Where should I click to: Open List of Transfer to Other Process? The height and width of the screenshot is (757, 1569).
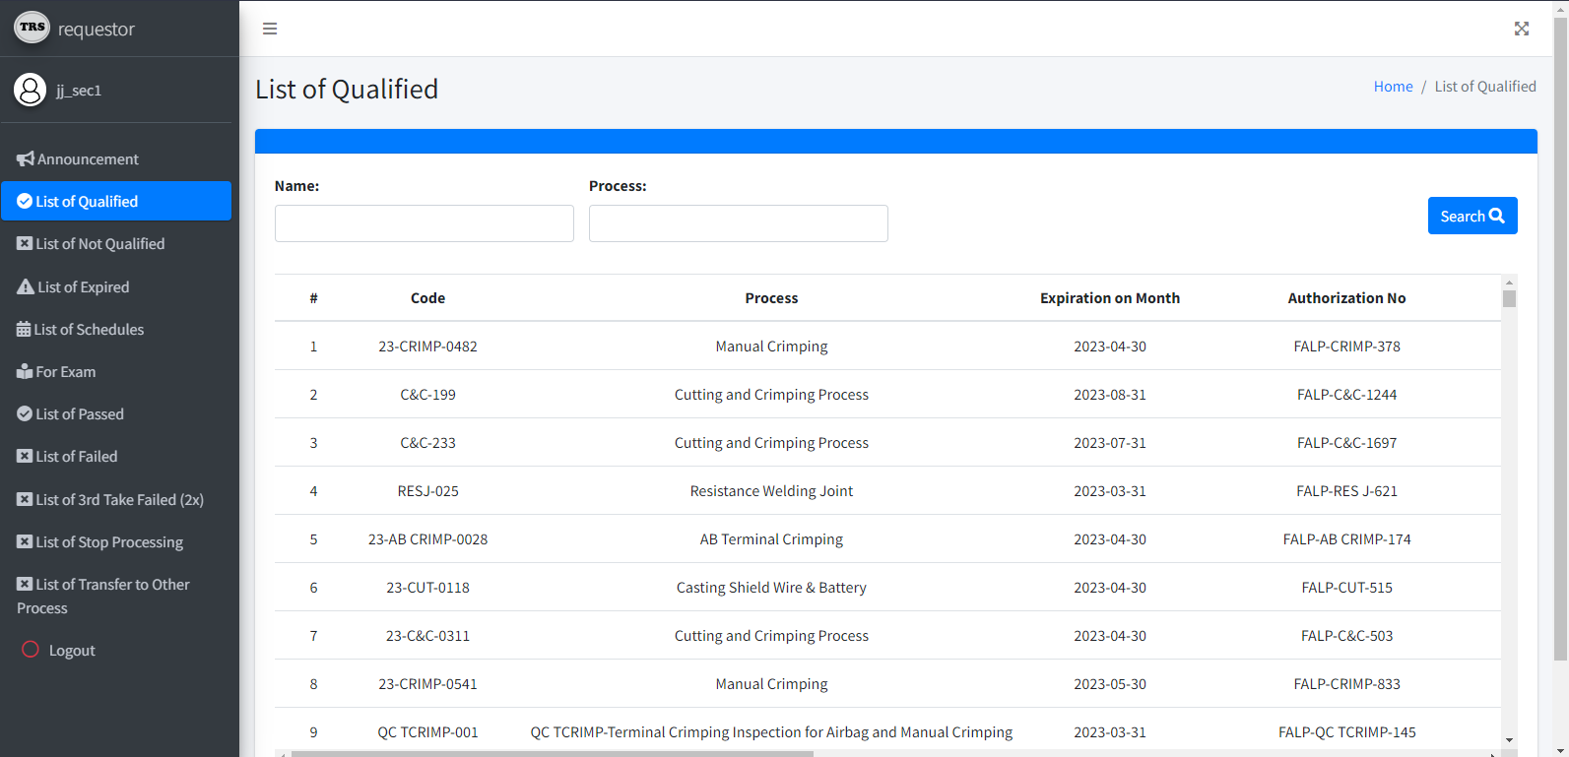(112, 585)
